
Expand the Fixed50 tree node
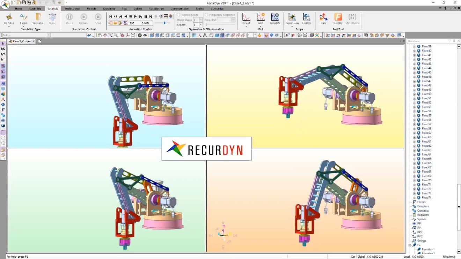click(x=414, y=94)
